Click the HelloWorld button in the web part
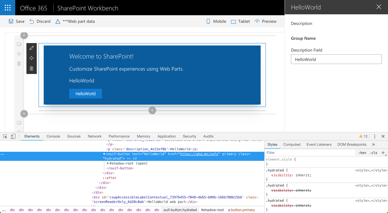This screenshot has height=213, width=388. point(85,94)
